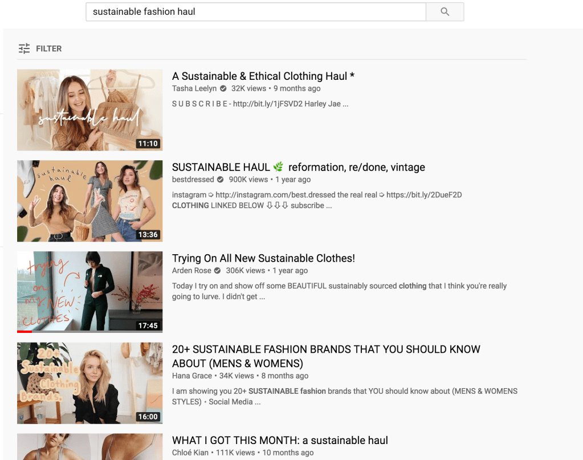The width and height of the screenshot is (583, 460).
Task: Go to Chloé Kian channel
Action: pos(190,453)
